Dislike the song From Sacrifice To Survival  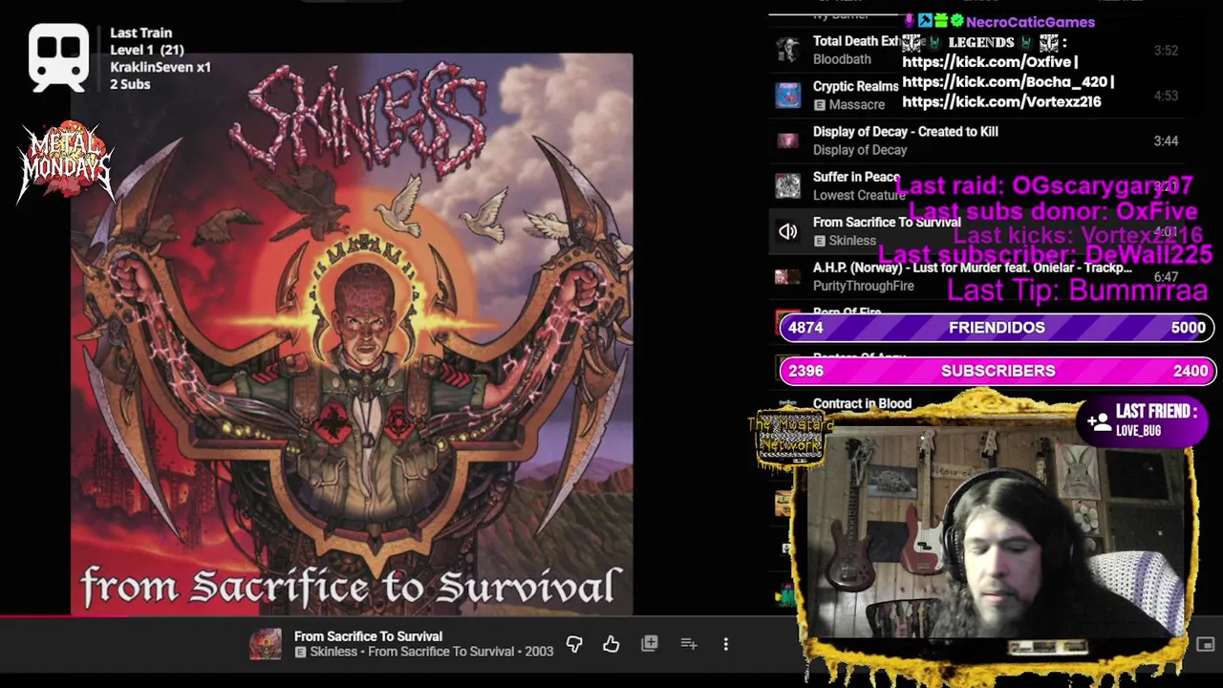coord(574,644)
